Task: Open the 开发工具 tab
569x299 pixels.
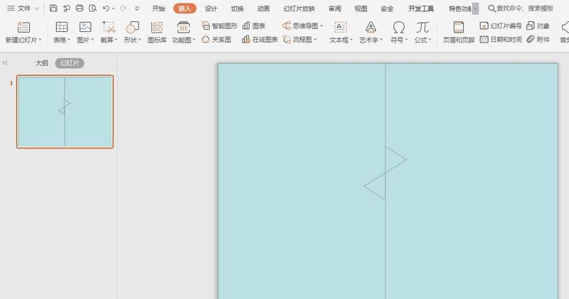Action: click(421, 9)
